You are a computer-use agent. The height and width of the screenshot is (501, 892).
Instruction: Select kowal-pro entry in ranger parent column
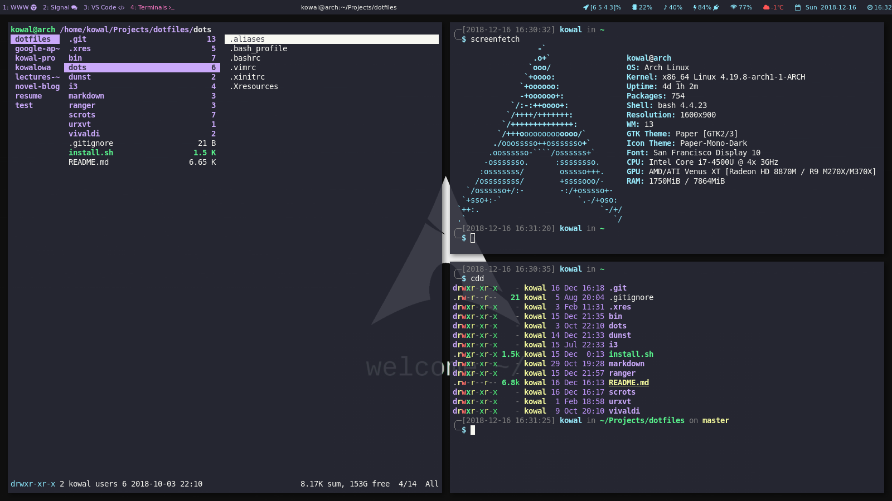35,58
